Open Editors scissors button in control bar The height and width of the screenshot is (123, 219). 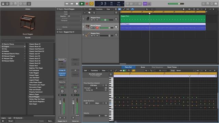tap(29, 4)
